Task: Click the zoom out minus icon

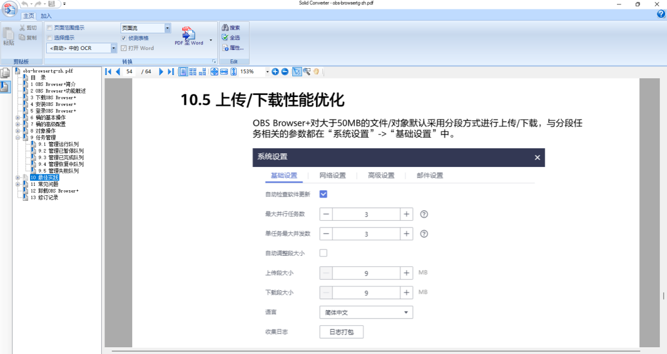Action: [285, 72]
